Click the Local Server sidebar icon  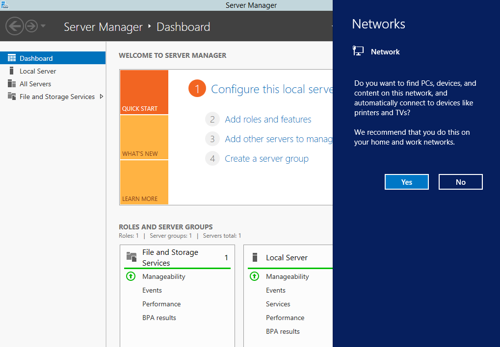(x=11, y=71)
